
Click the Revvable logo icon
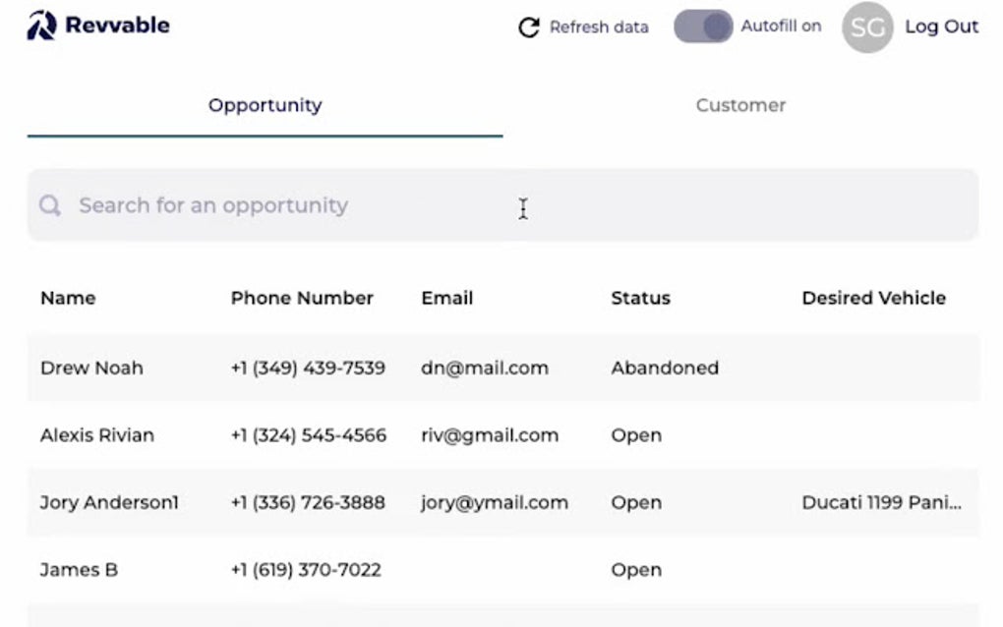point(41,26)
